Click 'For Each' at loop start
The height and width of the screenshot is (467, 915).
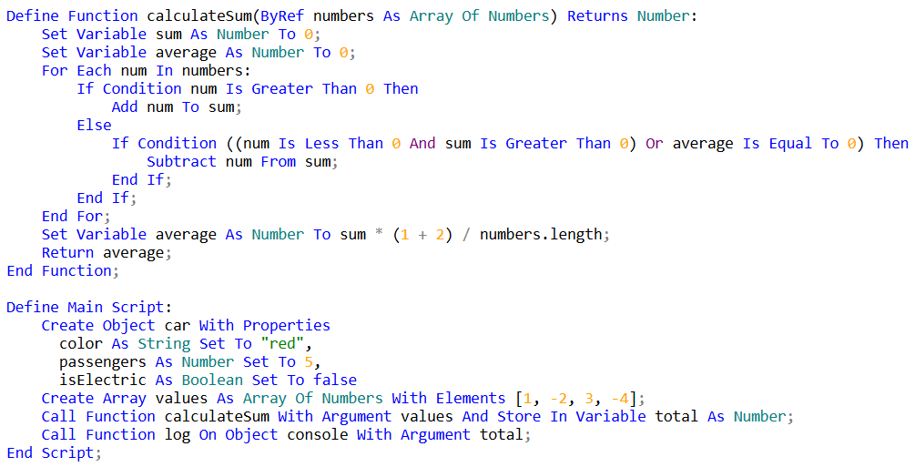click(x=76, y=71)
